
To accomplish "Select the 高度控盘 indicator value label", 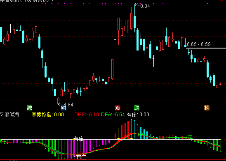I will (x=47, y=115).
